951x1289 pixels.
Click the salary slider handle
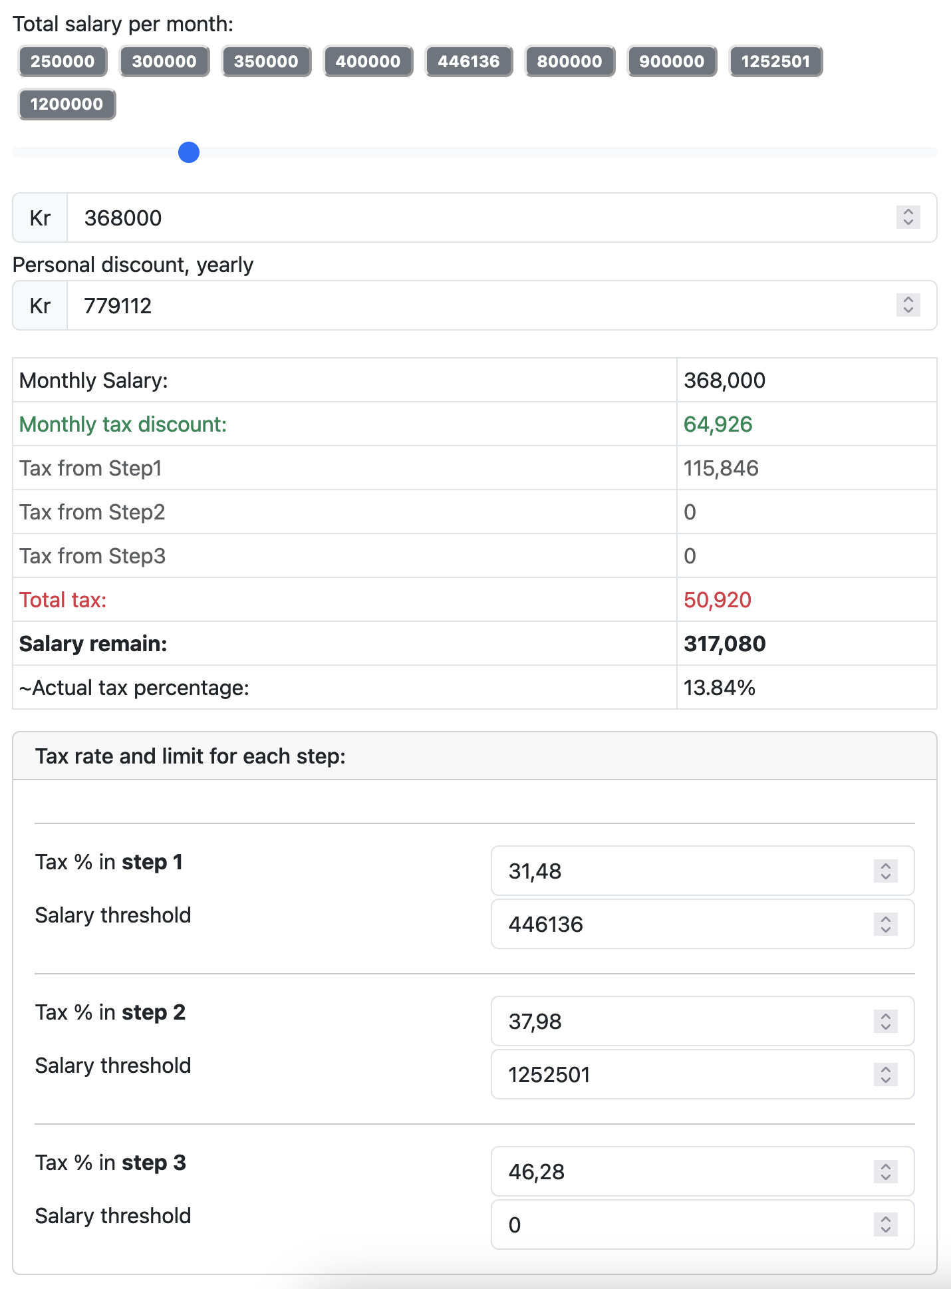(x=189, y=152)
